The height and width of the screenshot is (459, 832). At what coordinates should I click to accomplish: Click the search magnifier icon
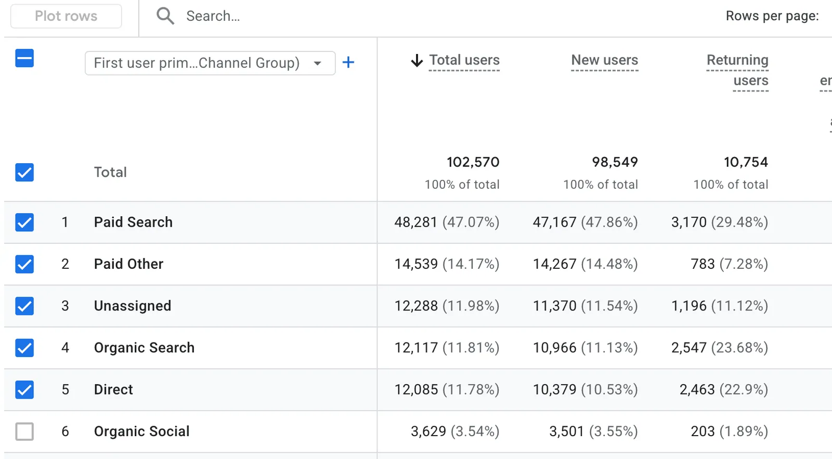pos(165,16)
